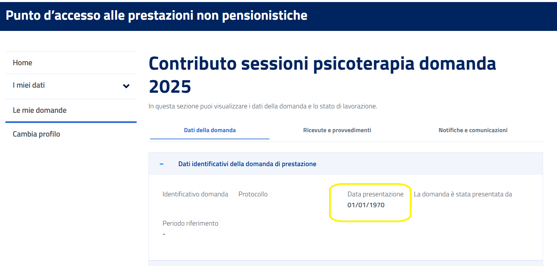Expand the I miei dati chevron arrow
The image size is (557, 266).
point(126,86)
